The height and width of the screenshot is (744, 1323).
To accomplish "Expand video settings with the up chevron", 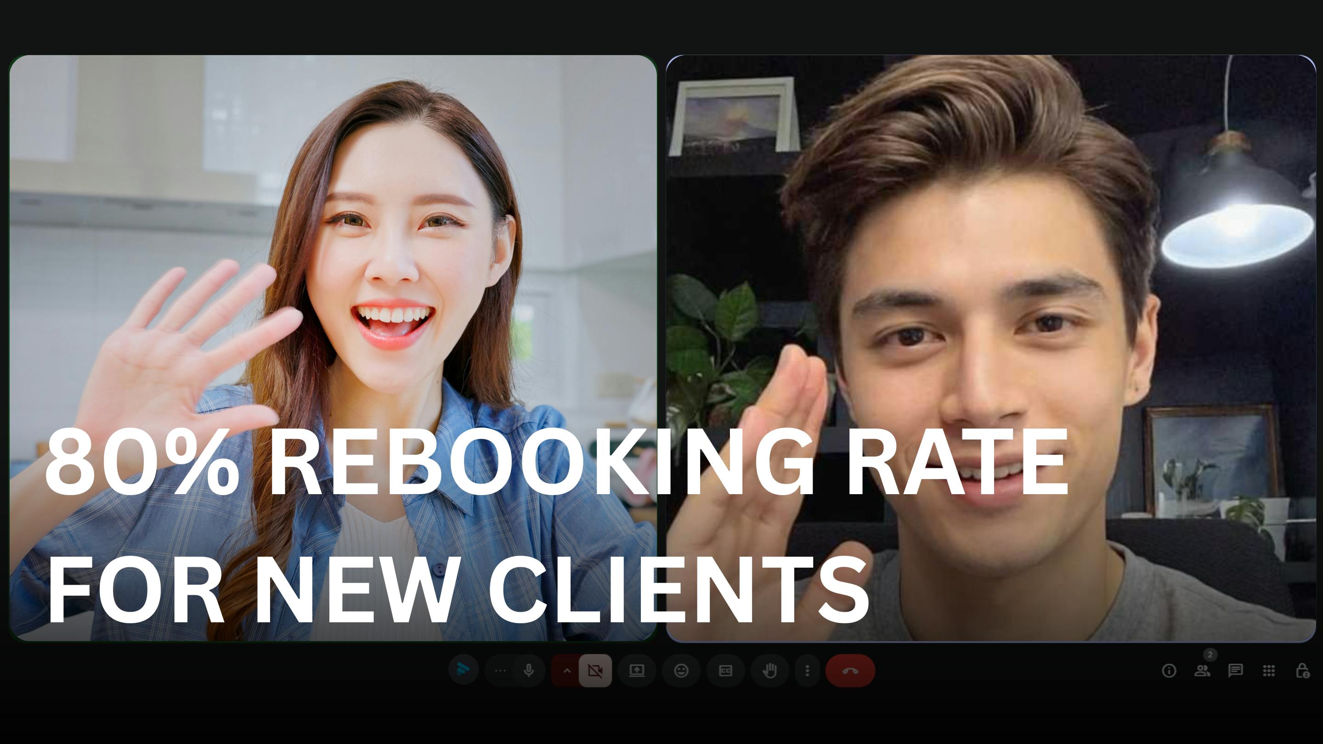I will click(x=566, y=671).
